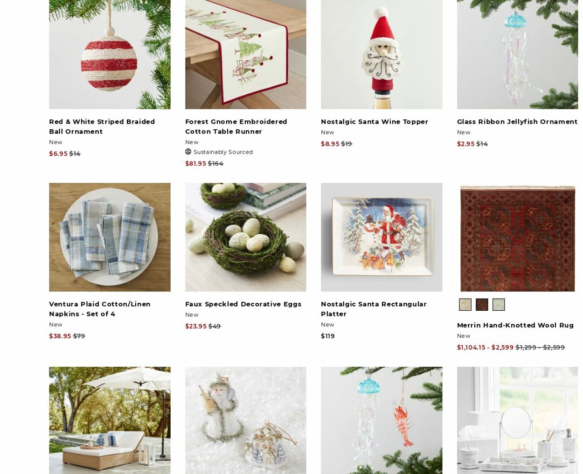Image resolution: width=583 pixels, height=474 pixels.
Task: Open Merrin Hand-Knotted Wool Rug title link
Action: [x=515, y=325]
